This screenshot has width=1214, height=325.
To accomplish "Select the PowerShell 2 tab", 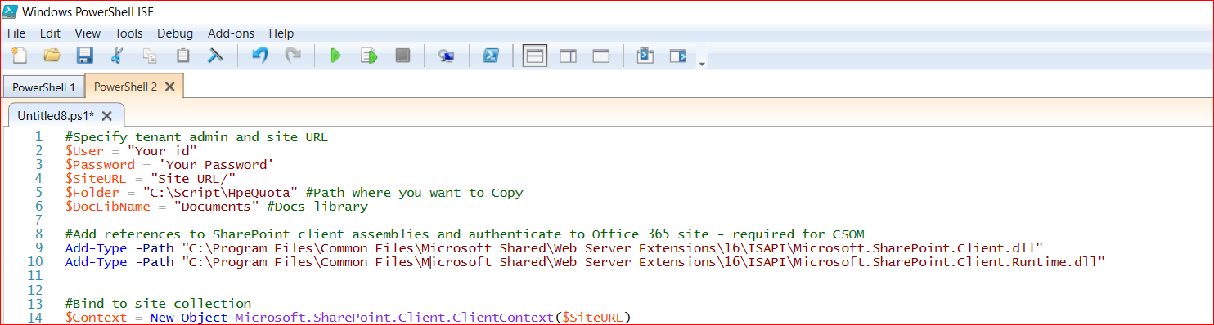I will 125,87.
